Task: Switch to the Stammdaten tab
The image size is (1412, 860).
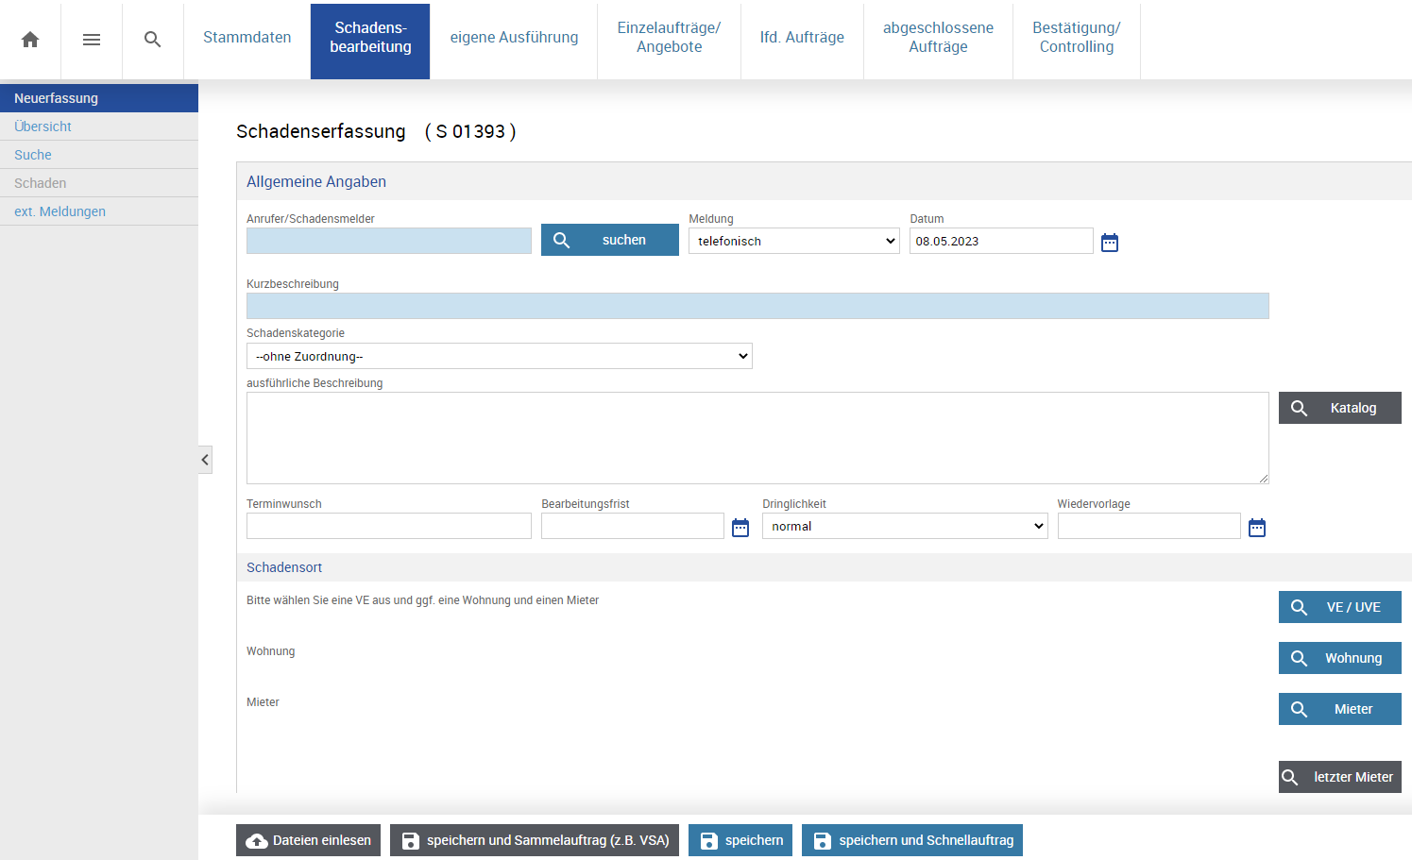Action: pos(247,38)
